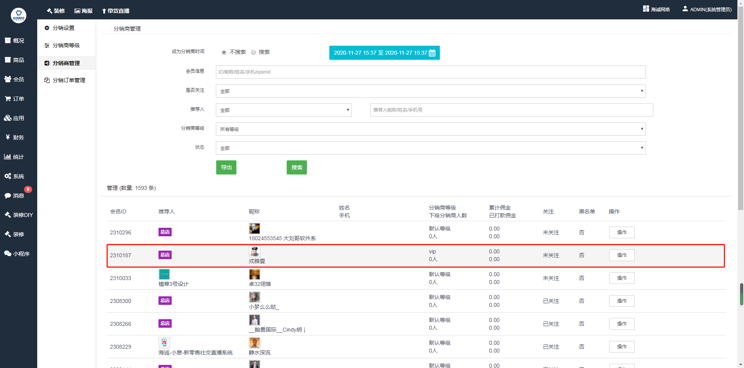744x368 pixels.
Task: Click the 总店 badge for member 2310296
Action: coord(165,232)
